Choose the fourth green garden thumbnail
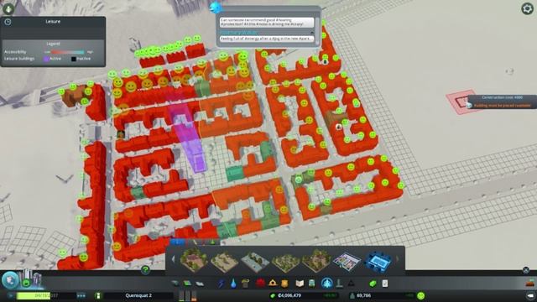 (285, 262)
